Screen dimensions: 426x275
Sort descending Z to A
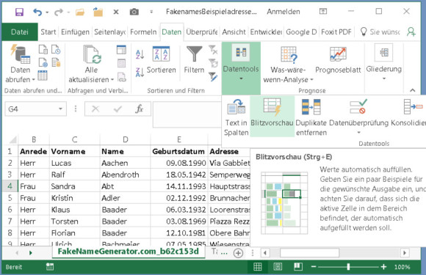tap(140, 72)
